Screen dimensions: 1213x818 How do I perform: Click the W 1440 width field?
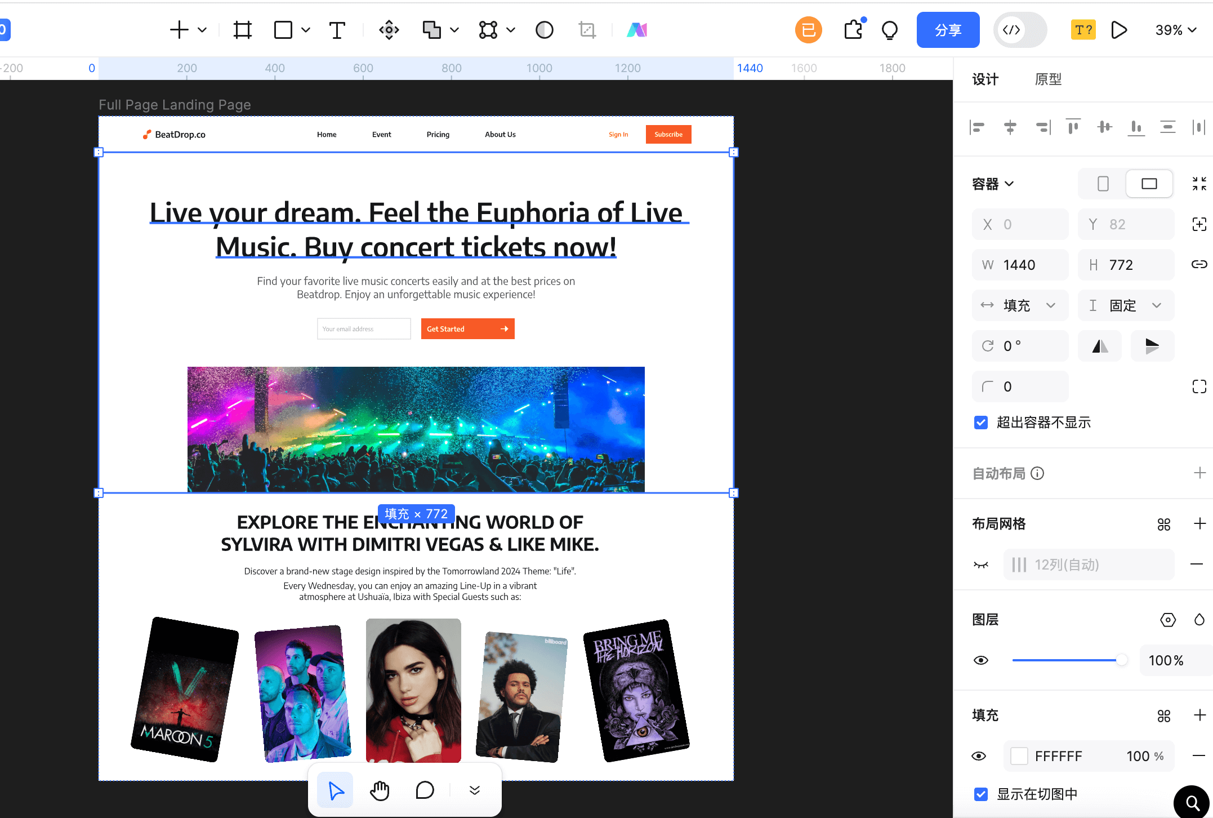pos(1020,265)
